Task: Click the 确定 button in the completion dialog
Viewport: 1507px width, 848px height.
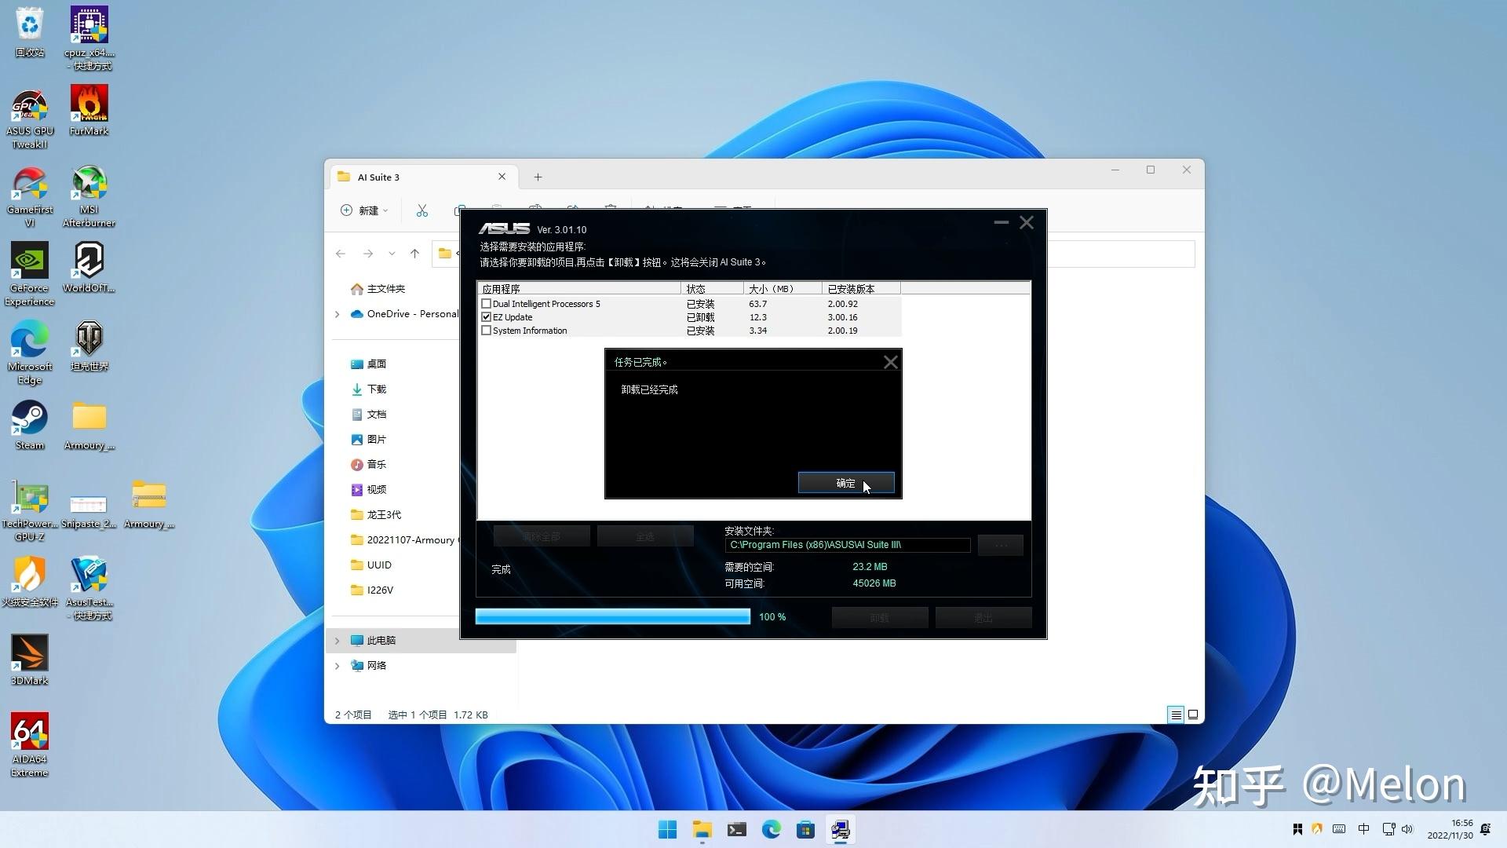Action: coord(845,483)
